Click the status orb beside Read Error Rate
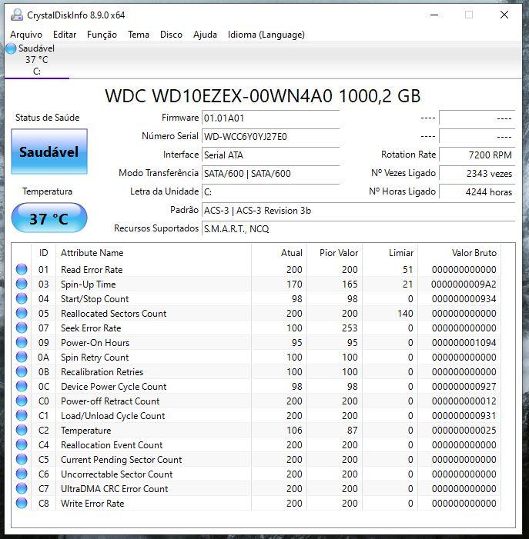Viewport: 529px width, 539px height. [x=22, y=269]
